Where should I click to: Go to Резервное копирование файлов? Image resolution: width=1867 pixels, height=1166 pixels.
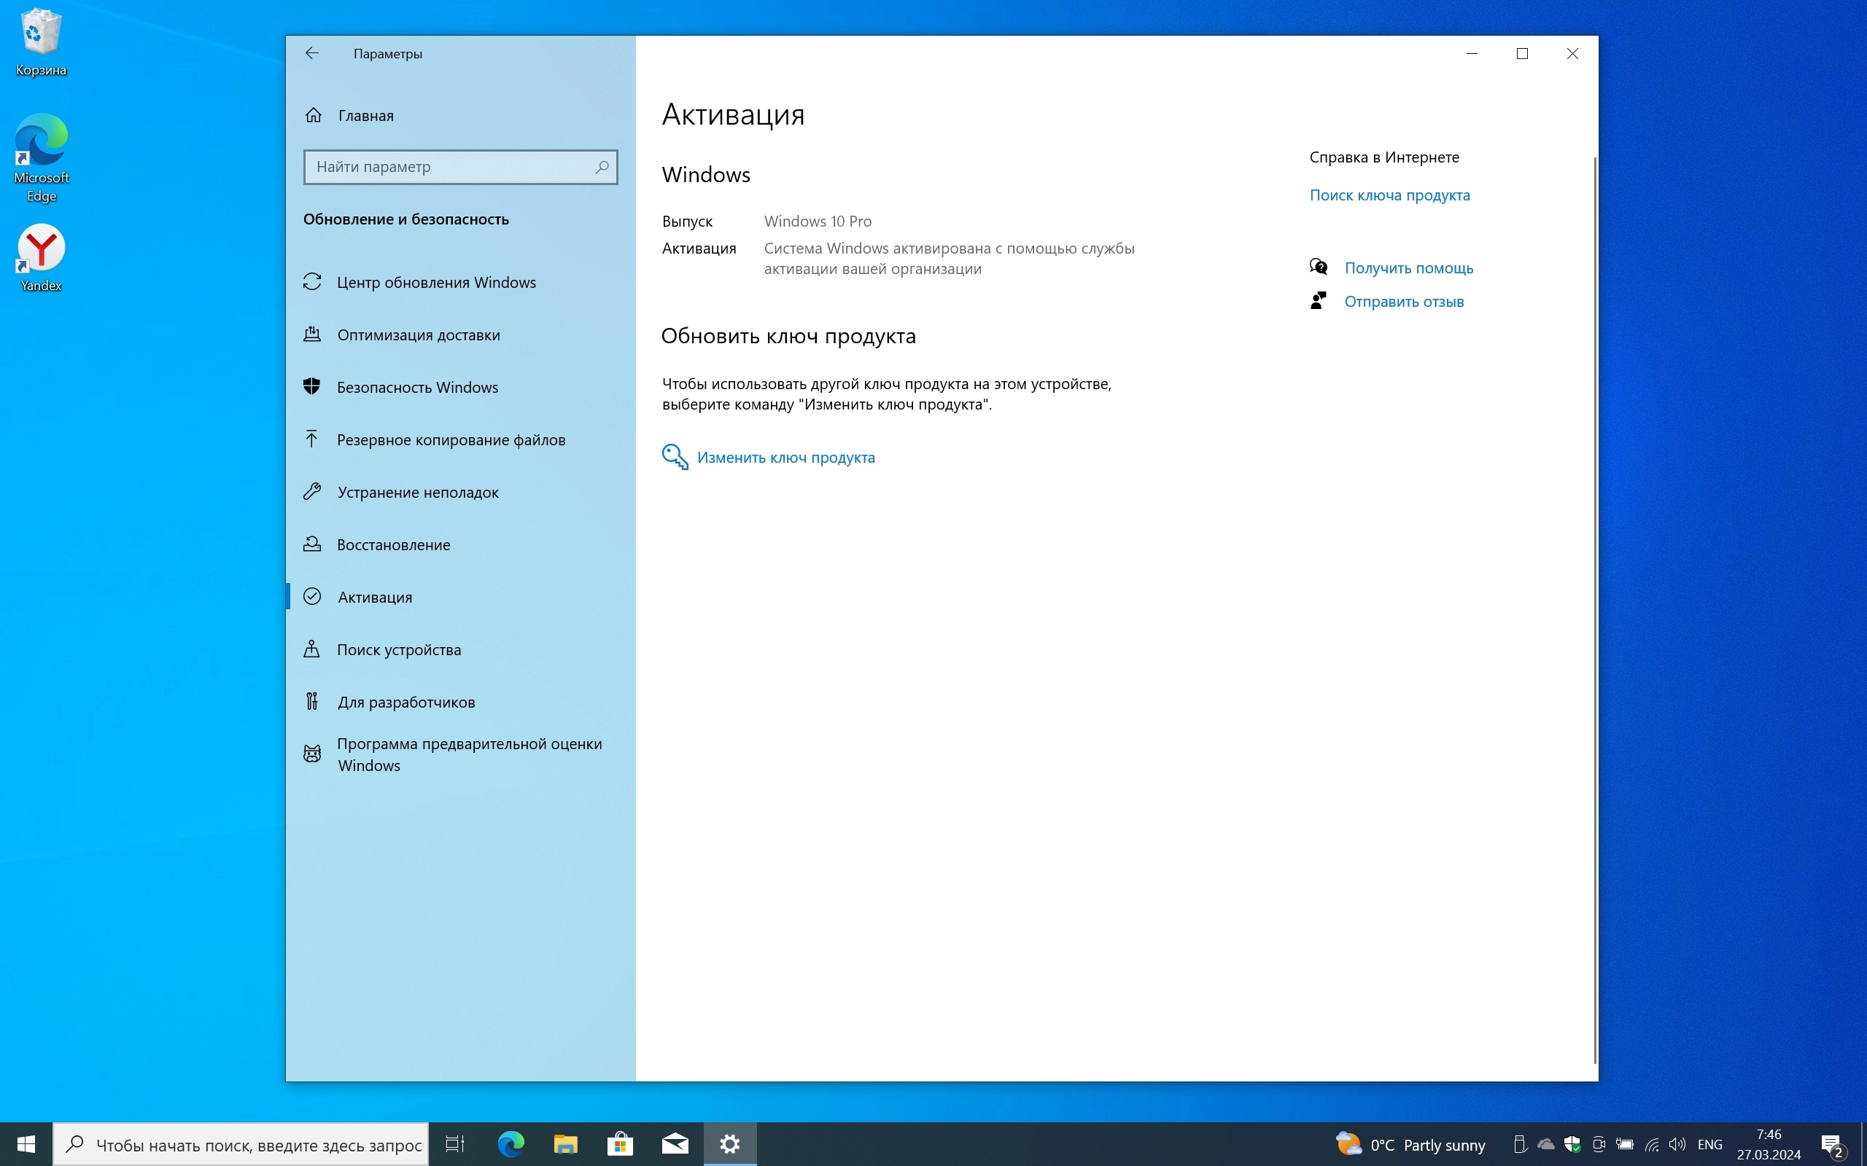451,439
